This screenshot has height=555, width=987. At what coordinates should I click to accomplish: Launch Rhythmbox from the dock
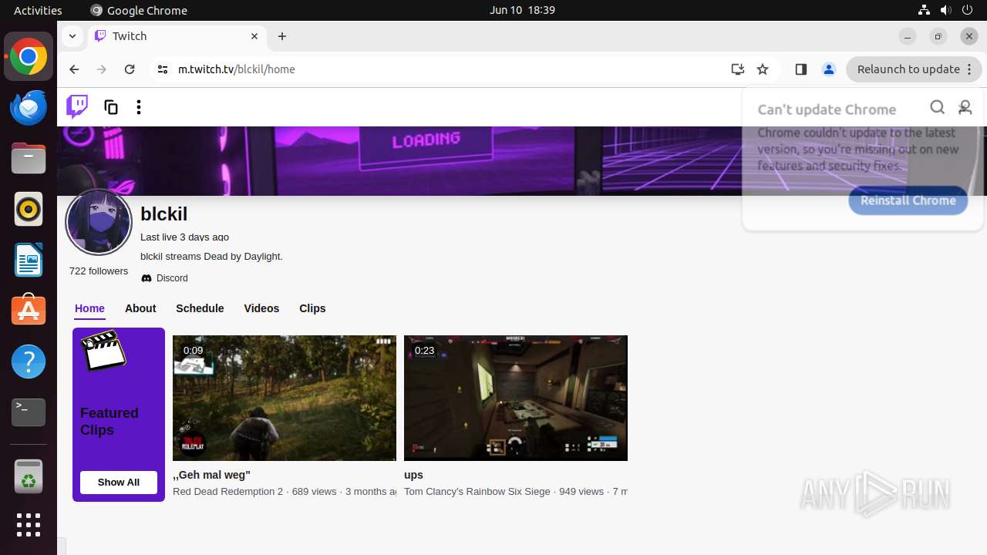(29, 210)
